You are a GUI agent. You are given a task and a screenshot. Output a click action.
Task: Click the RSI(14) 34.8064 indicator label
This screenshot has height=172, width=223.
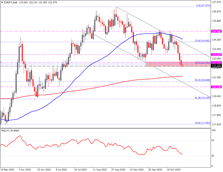[x=10, y=131]
